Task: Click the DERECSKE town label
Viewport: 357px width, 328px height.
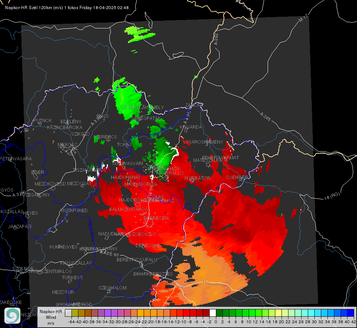Action: point(148,245)
